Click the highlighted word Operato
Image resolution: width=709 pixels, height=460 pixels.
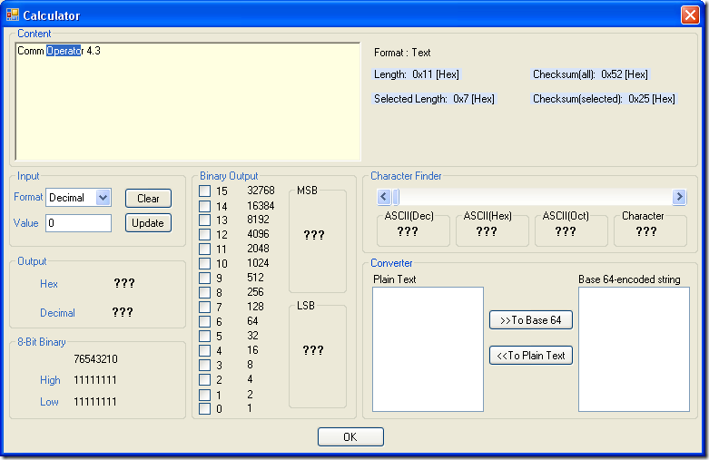click(64, 51)
